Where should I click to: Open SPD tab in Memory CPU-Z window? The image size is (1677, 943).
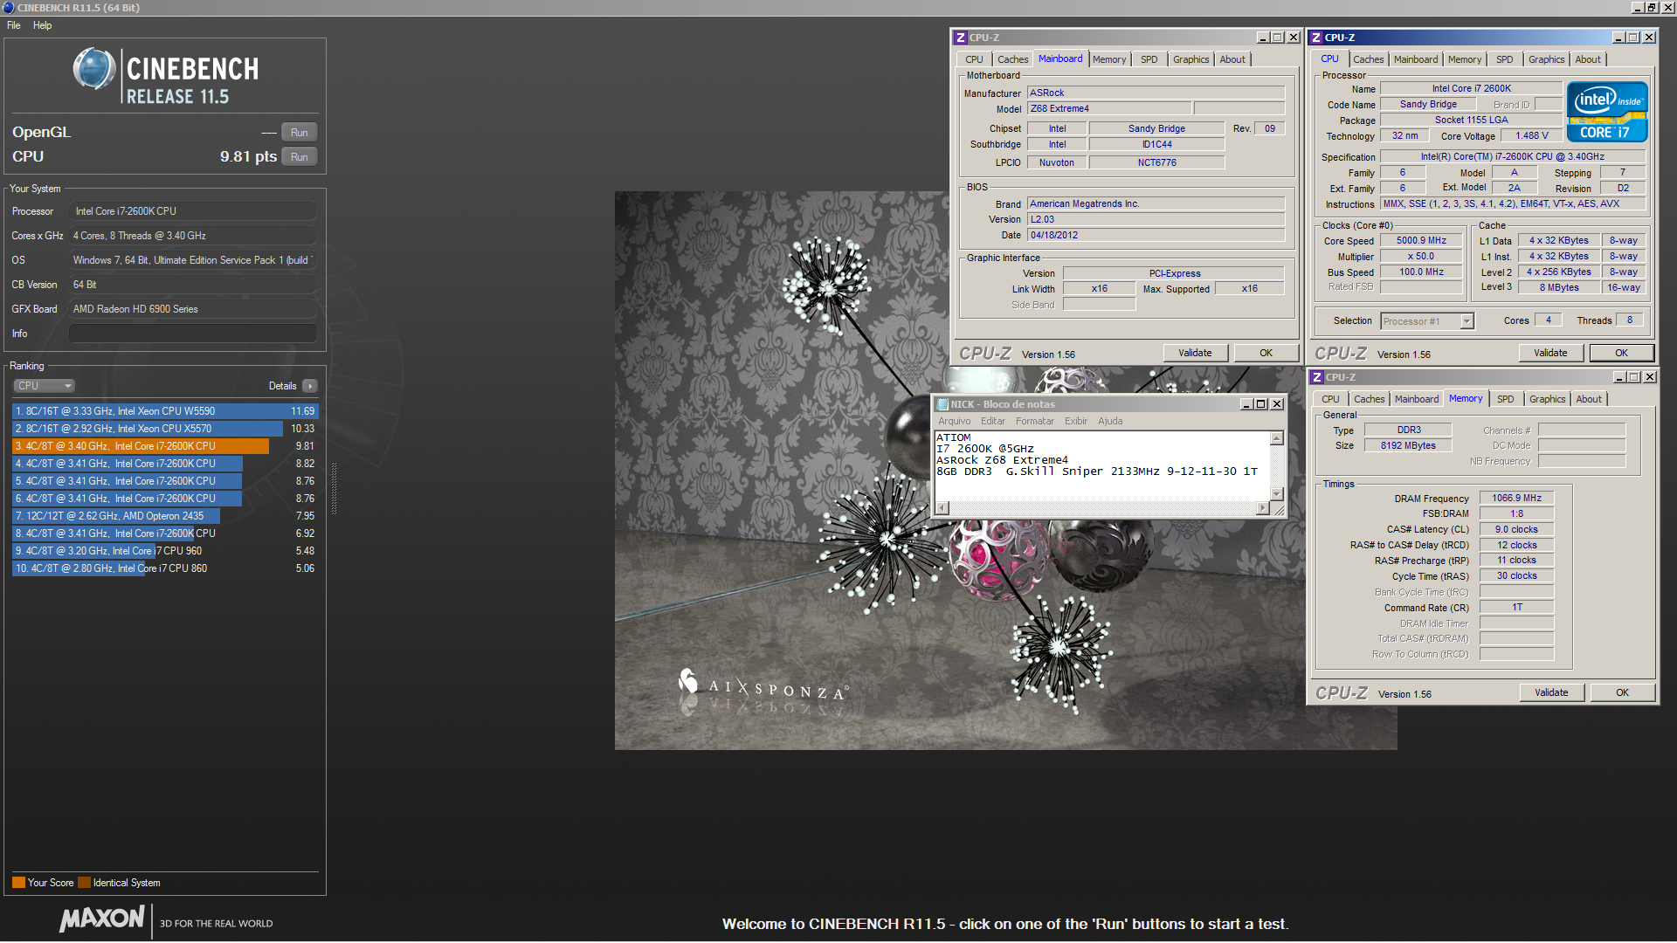(1505, 399)
